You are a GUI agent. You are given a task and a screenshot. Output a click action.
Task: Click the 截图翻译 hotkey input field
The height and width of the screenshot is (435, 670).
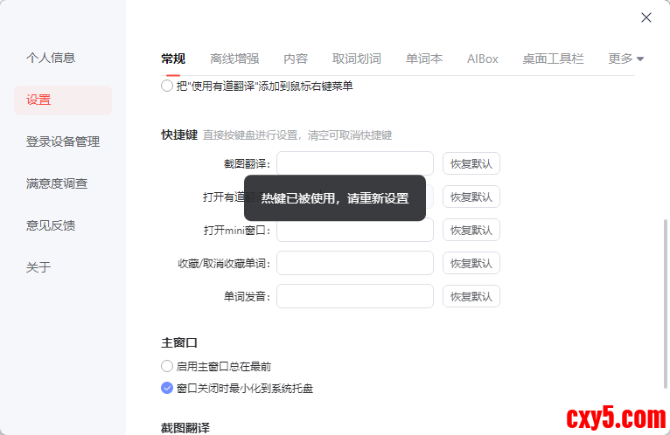click(x=355, y=163)
